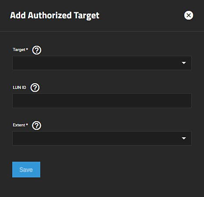Show help tooltip for Target field
The height and width of the screenshot is (197, 204).
[37, 50]
